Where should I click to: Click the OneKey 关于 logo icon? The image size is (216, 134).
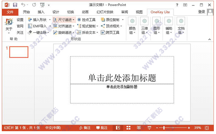click(9, 22)
